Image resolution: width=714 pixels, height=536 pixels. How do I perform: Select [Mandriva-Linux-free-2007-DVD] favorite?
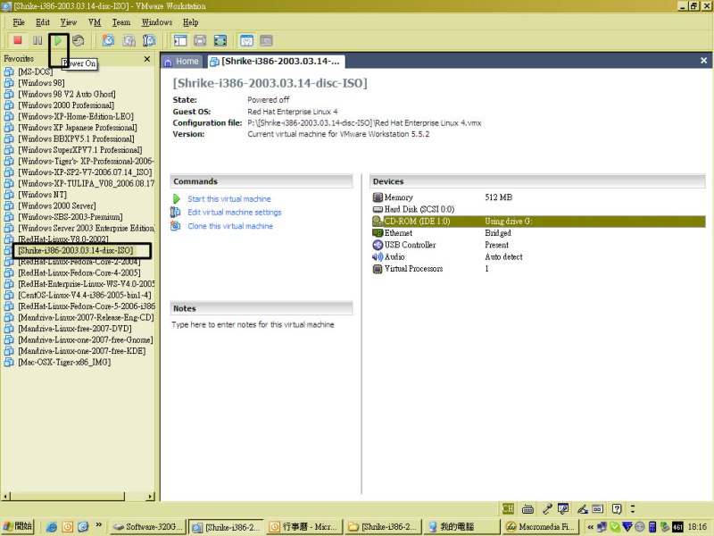coord(75,329)
